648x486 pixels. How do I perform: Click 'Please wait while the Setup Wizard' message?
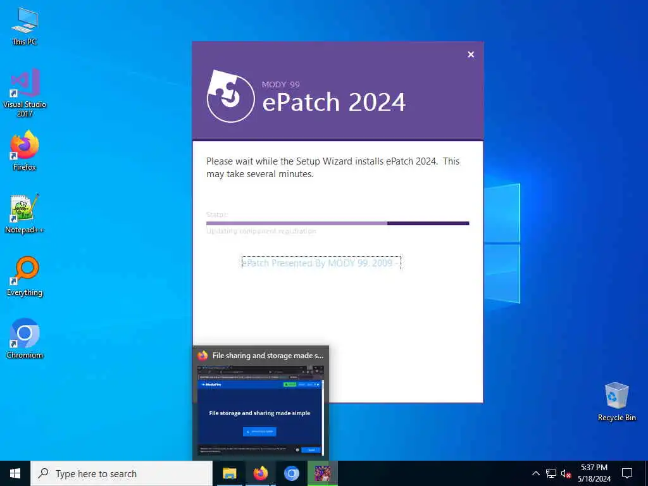(x=333, y=167)
